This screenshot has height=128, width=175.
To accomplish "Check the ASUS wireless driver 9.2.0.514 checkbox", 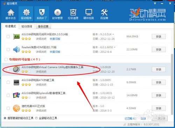I will pyautogui.click(x=8, y=36).
